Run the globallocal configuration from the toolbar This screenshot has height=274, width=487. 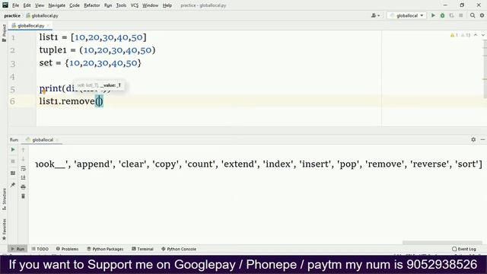pyautogui.click(x=433, y=15)
